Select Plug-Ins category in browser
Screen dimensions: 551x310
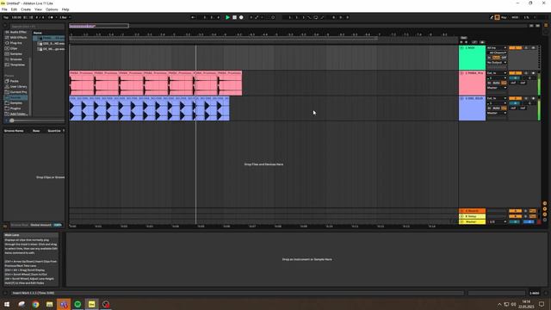pyautogui.click(x=14, y=43)
